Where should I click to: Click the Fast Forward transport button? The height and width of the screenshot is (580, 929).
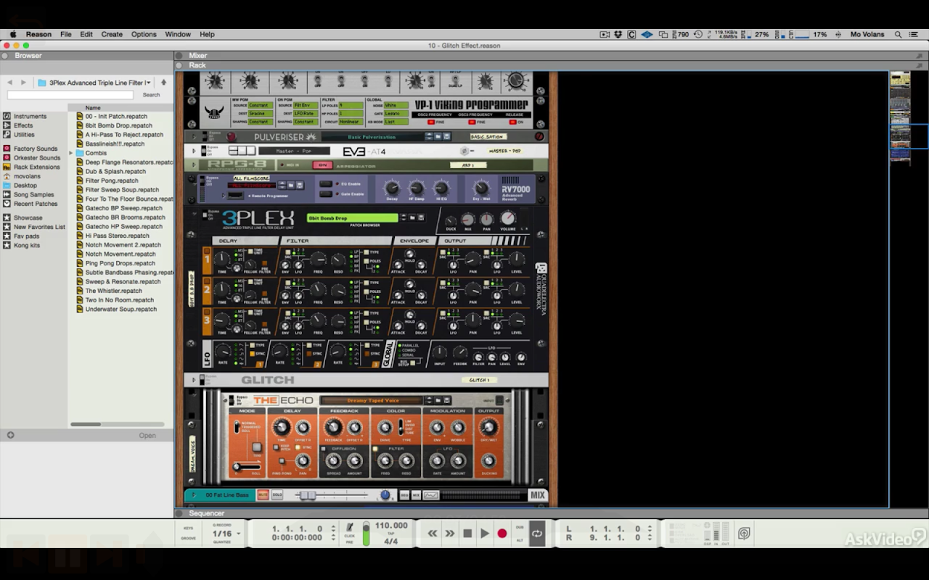450,534
